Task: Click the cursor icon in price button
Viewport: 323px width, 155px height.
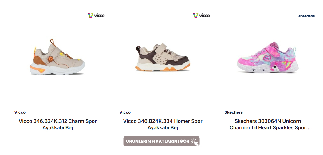Action: [195, 142]
